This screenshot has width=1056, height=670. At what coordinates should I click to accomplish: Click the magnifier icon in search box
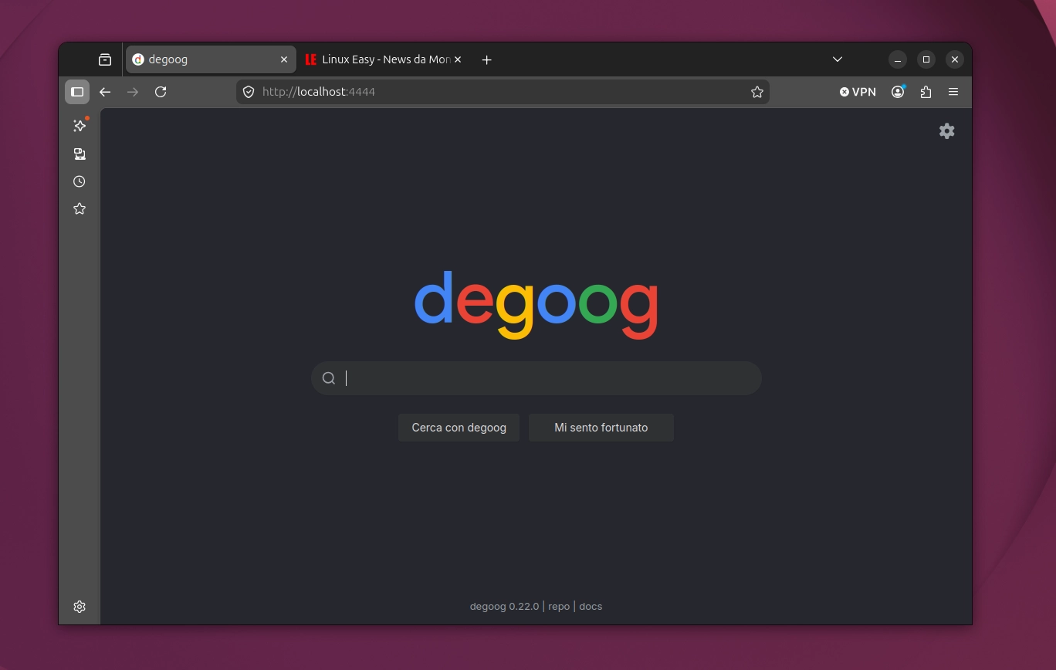click(x=329, y=378)
